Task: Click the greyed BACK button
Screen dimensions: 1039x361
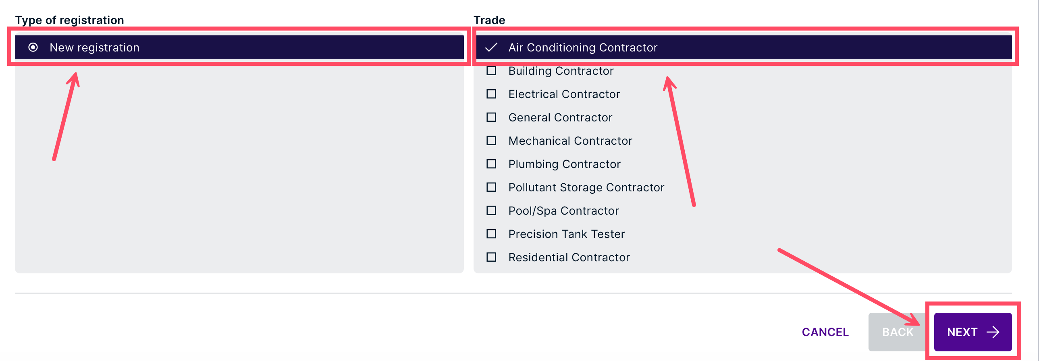Action: point(898,332)
